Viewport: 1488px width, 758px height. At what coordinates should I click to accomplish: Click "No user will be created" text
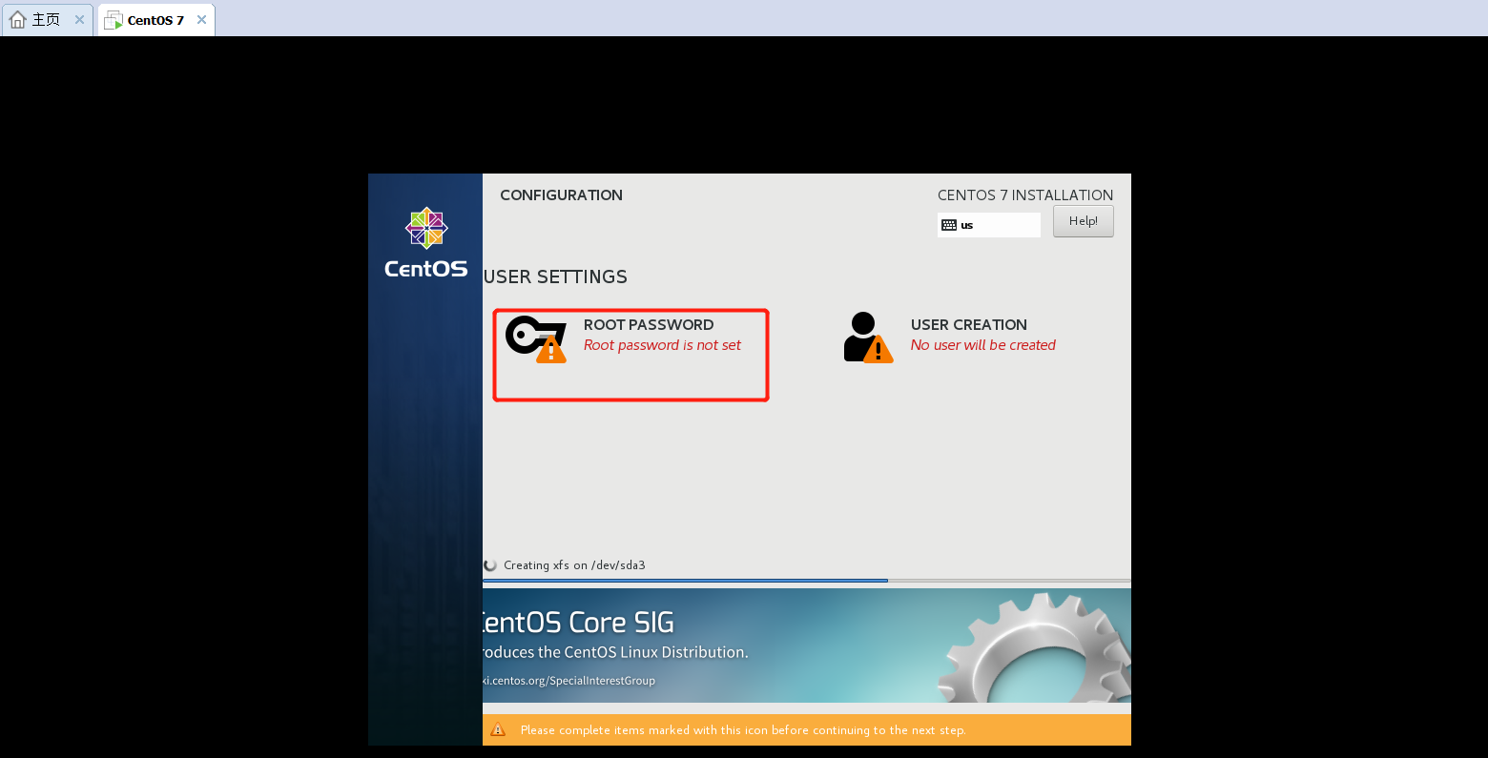(983, 345)
